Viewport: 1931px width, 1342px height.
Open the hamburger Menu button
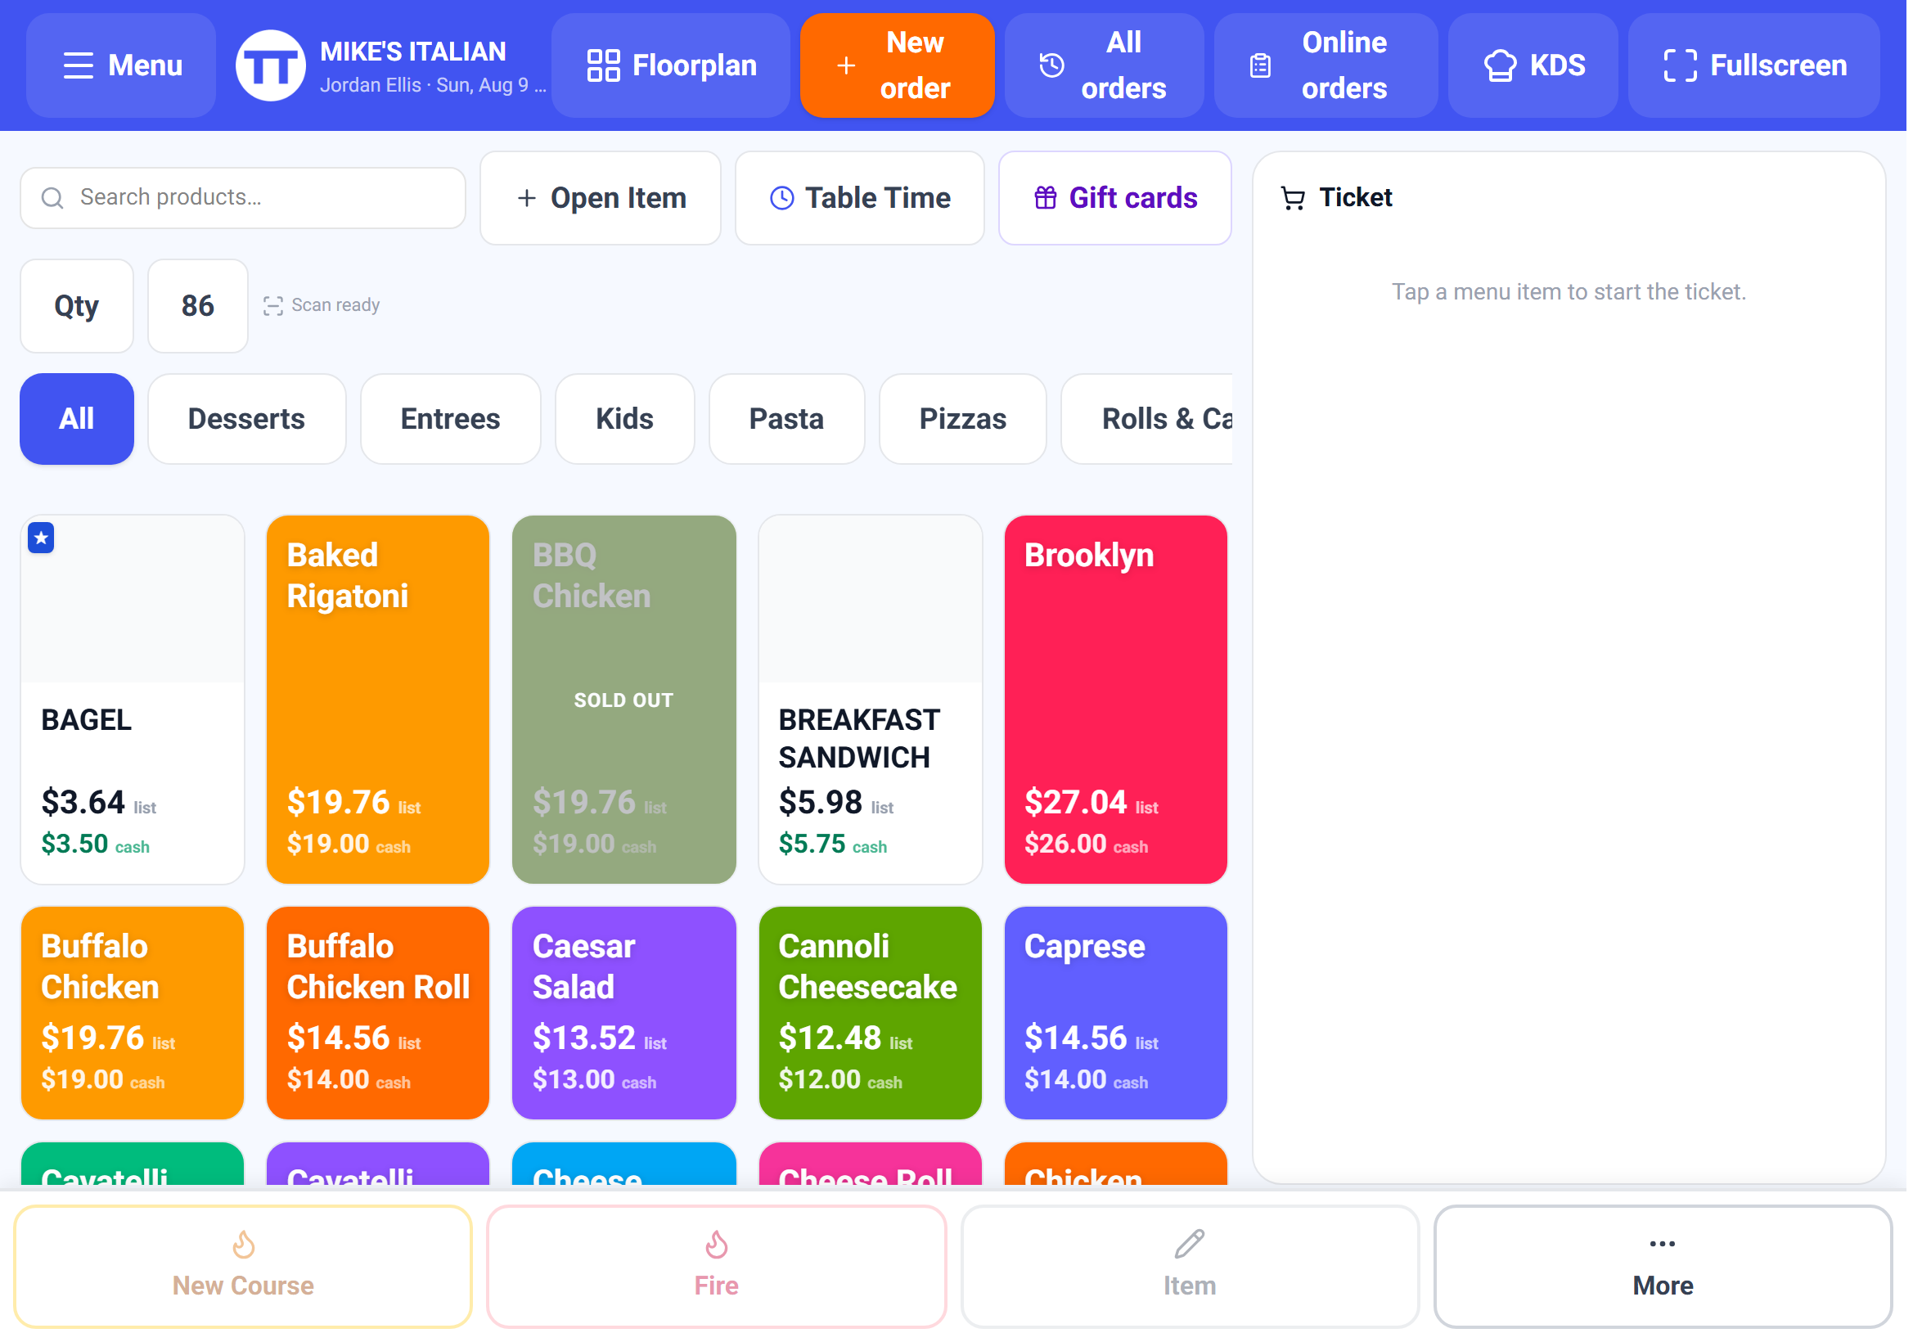point(121,65)
